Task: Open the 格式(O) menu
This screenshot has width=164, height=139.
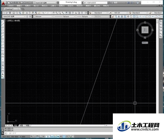Action: 44,6
